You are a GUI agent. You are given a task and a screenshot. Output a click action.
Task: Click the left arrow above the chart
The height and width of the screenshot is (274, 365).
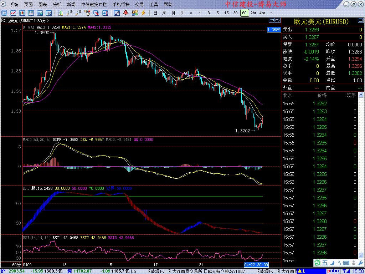coord(271,20)
